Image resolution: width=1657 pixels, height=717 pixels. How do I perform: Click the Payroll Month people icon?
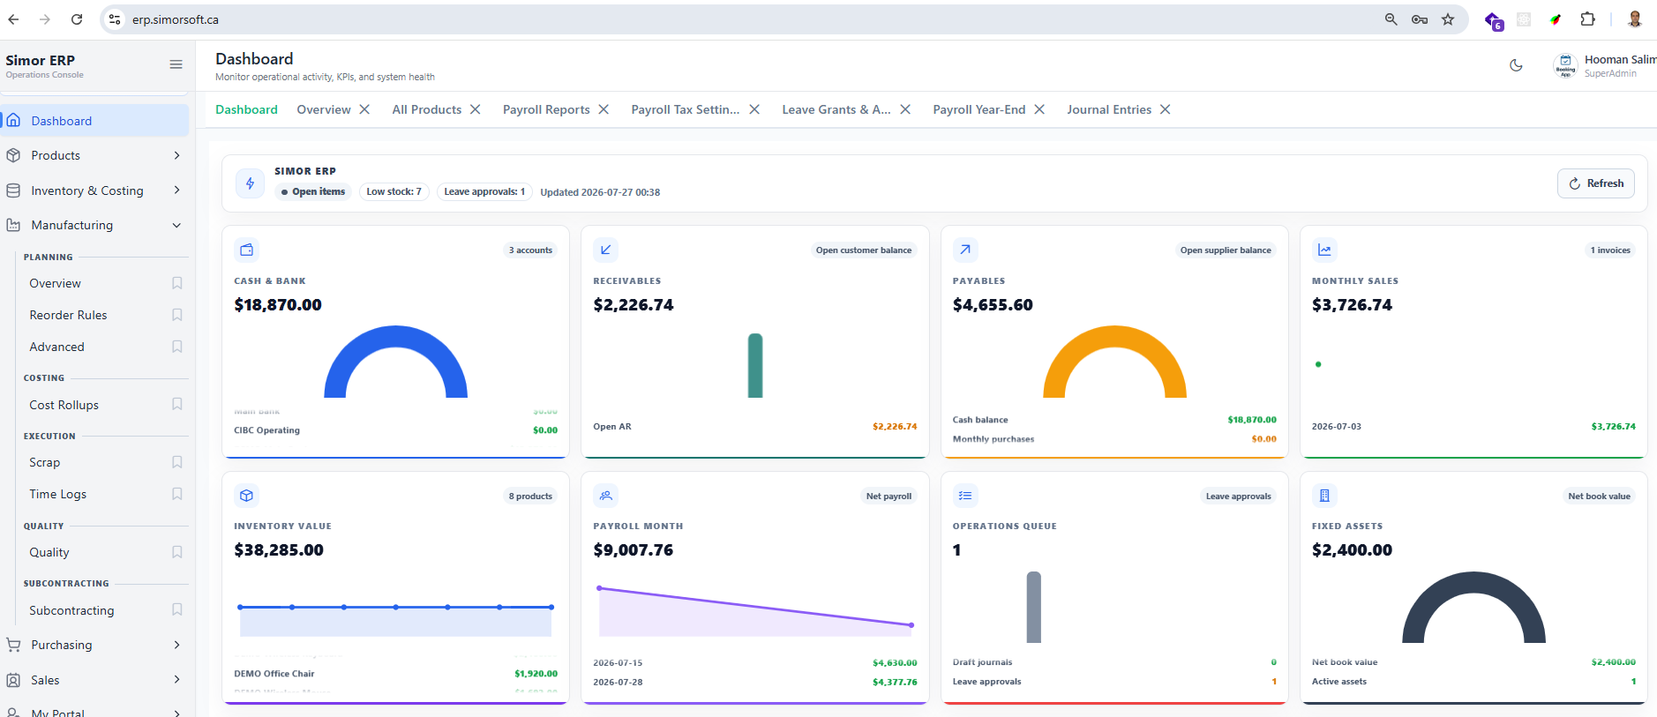(605, 496)
